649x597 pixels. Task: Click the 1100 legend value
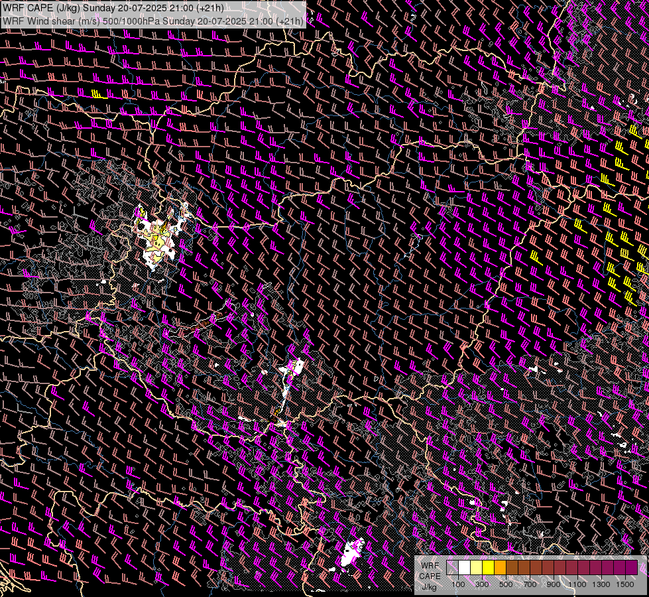coord(577,584)
